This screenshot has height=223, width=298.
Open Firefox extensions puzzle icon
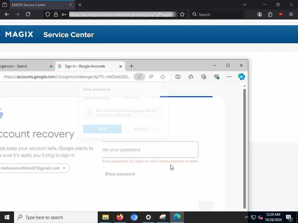pos(270,15)
